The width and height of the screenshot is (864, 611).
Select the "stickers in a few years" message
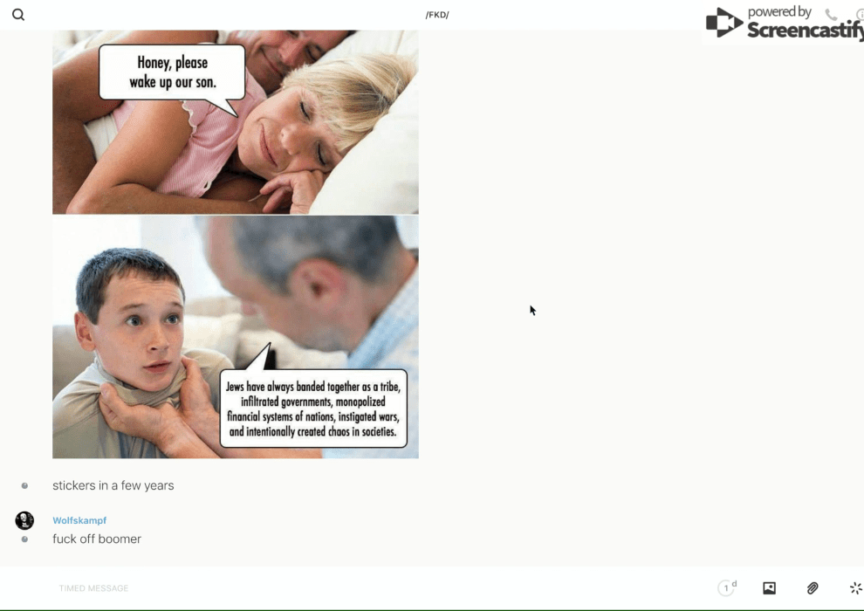113,485
